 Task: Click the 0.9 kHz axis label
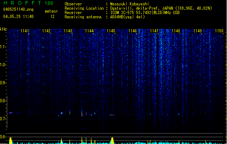tap(3, 83)
